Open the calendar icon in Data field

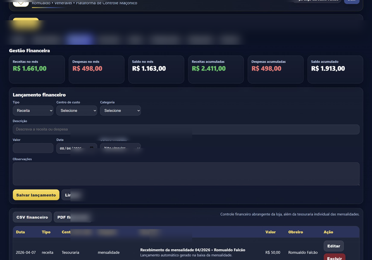[x=92, y=148]
